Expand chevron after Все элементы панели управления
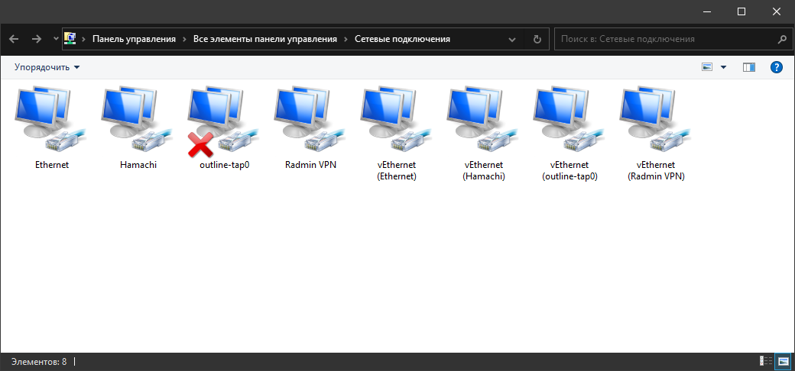This screenshot has height=371, width=795. point(346,39)
